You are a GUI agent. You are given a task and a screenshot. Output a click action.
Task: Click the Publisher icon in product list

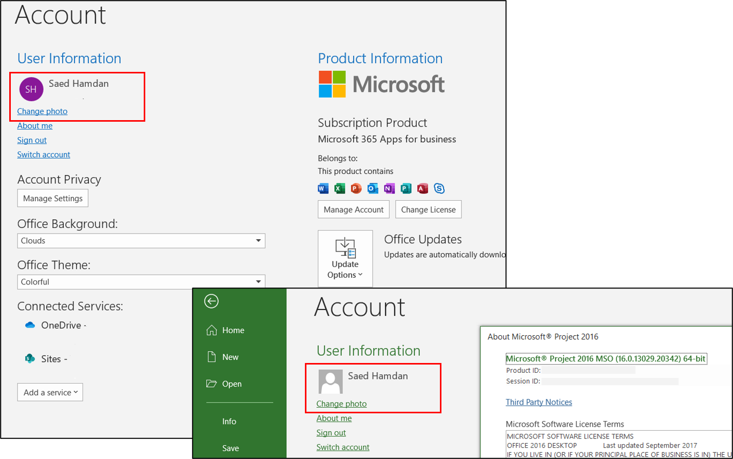[406, 188]
